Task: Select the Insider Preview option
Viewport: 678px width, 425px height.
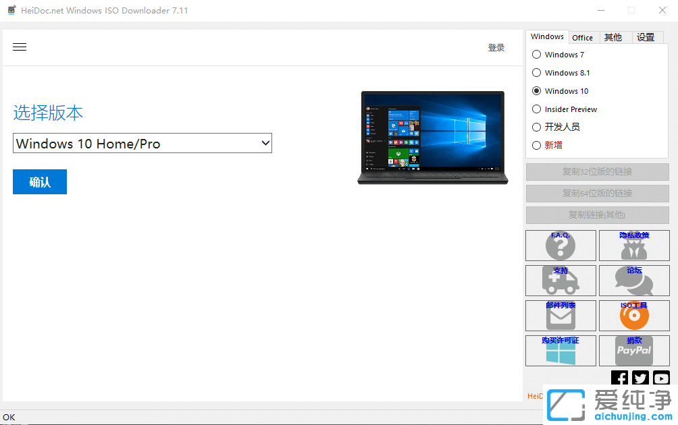Action: pyautogui.click(x=536, y=109)
